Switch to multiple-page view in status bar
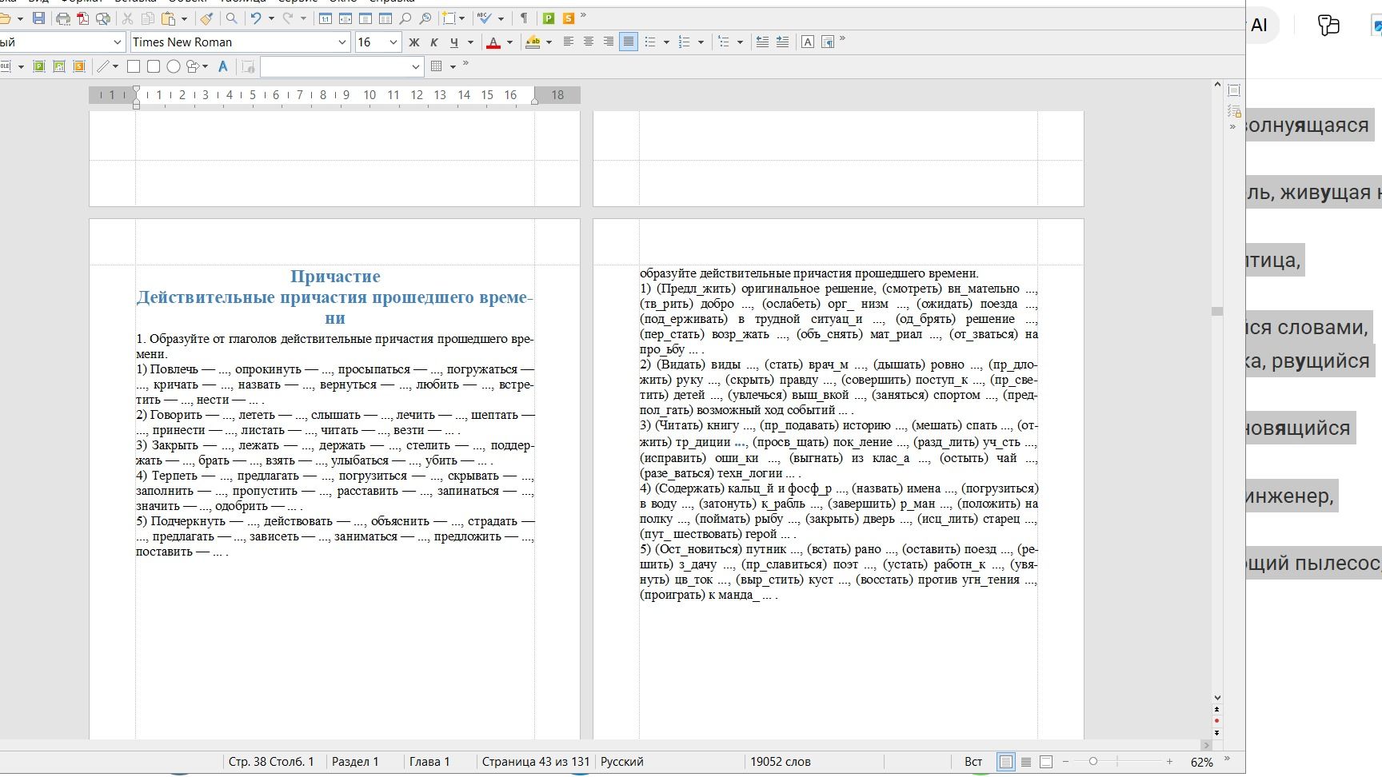1382x777 pixels. point(1026,762)
